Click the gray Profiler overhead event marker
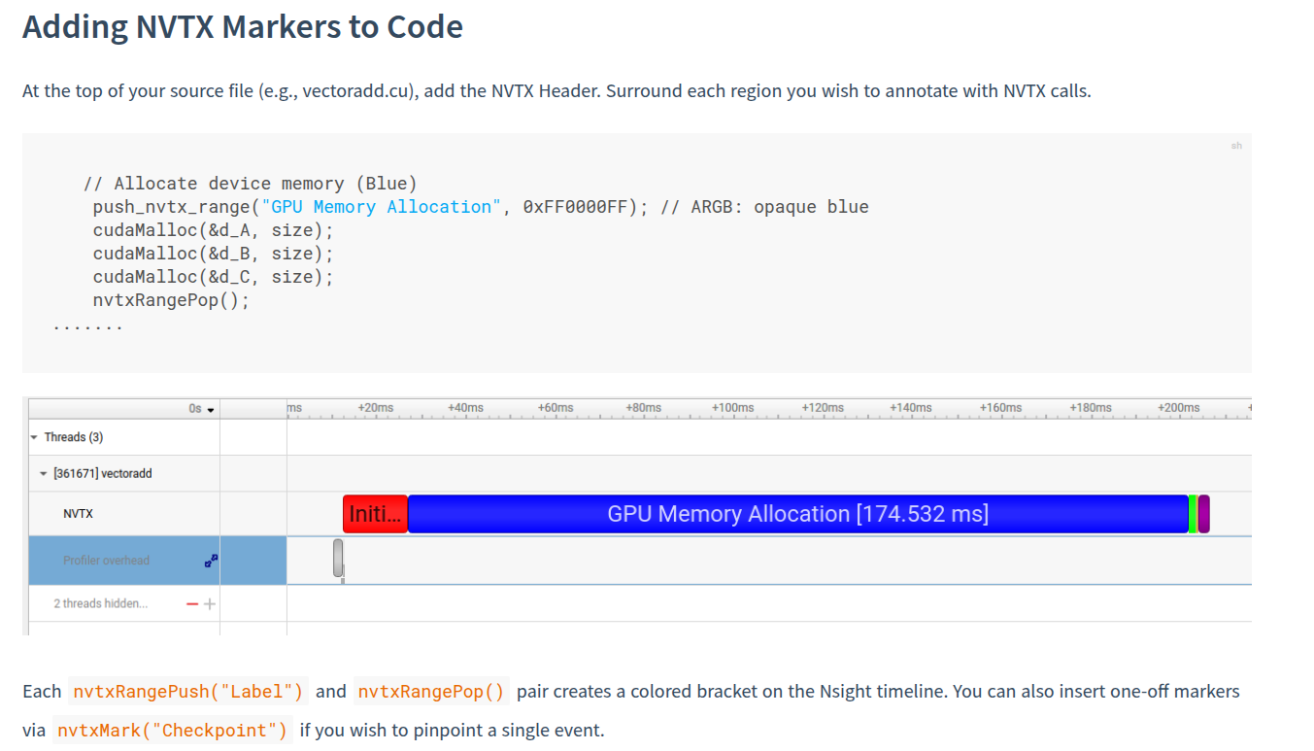The height and width of the screenshot is (751, 1314). tap(338, 559)
